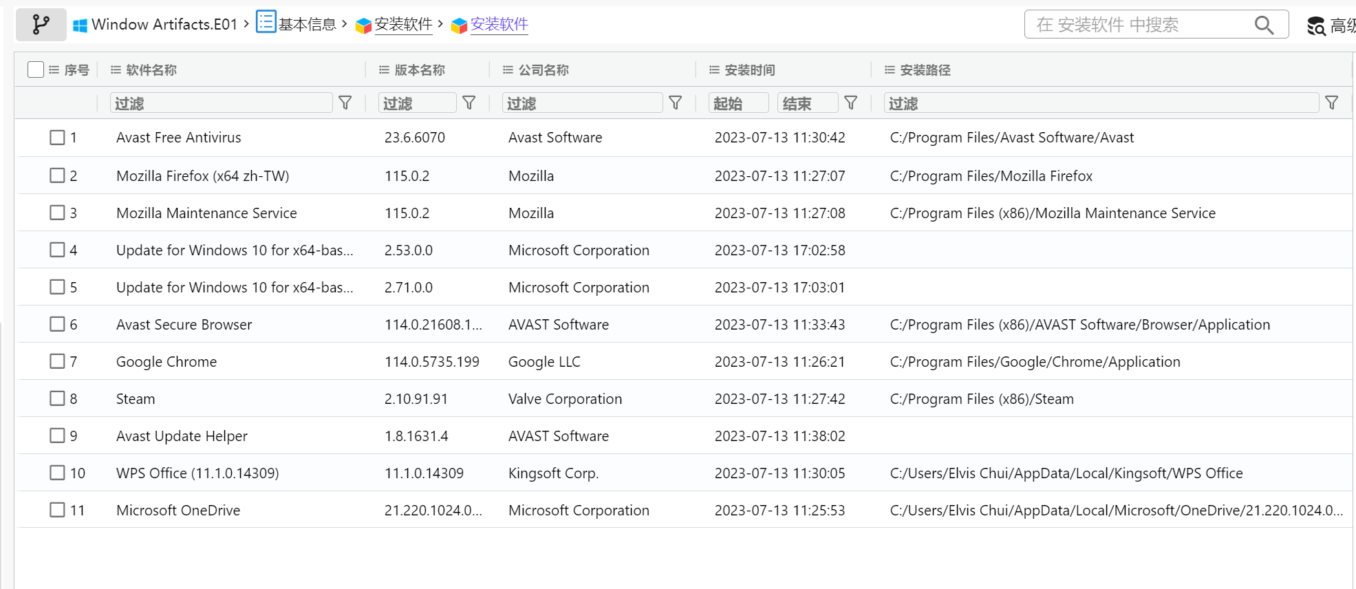Image resolution: width=1356 pixels, height=589 pixels.
Task: Sort by the 软件名称 column header
Action: pos(151,70)
